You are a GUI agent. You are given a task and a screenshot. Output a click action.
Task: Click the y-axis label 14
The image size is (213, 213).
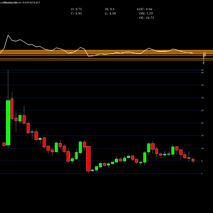202,149
